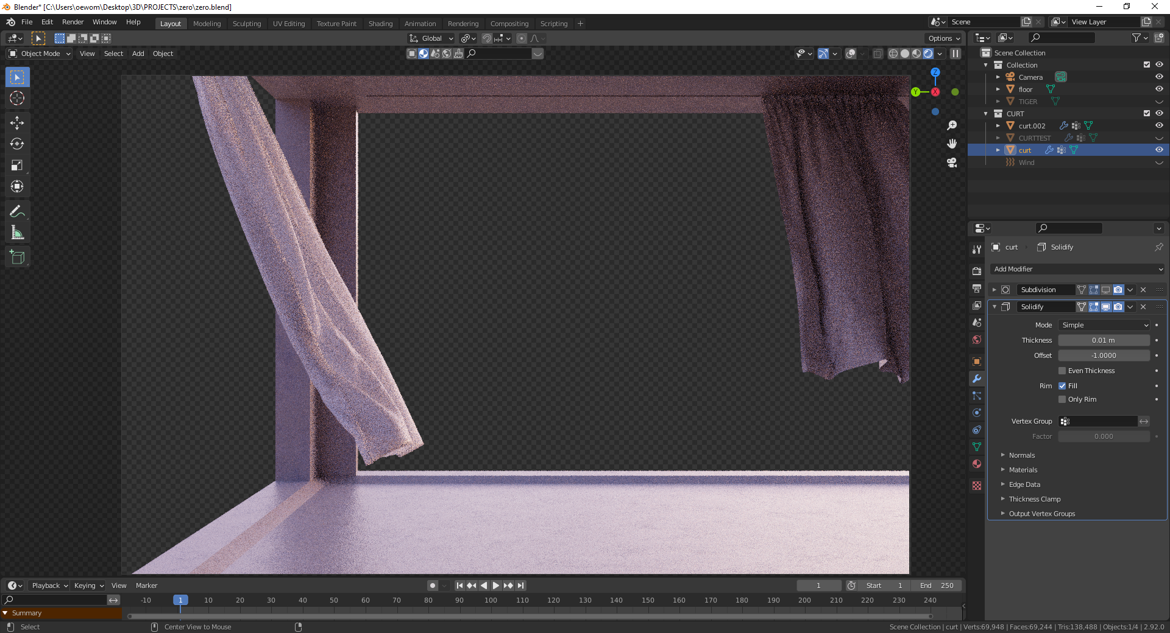The width and height of the screenshot is (1170, 633).
Task: Open the World Properties tab
Action: pos(977,340)
